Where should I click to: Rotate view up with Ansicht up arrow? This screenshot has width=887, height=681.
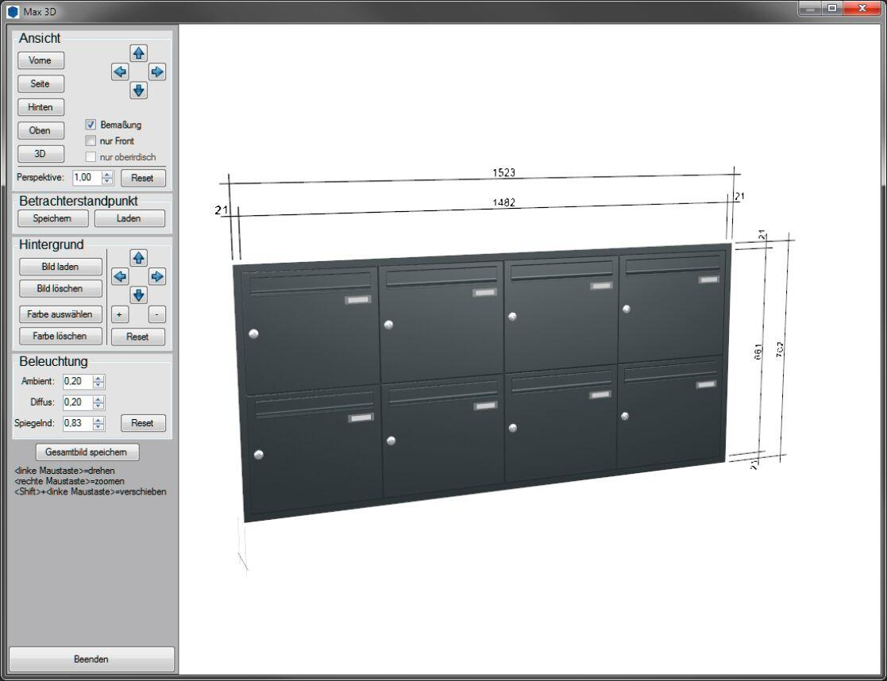click(139, 53)
